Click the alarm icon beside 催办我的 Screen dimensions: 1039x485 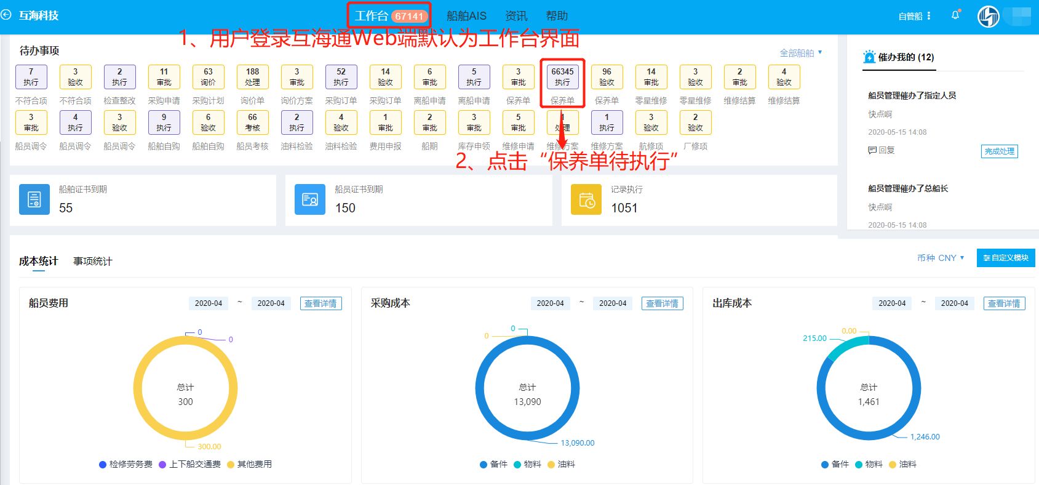[x=869, y=57]
